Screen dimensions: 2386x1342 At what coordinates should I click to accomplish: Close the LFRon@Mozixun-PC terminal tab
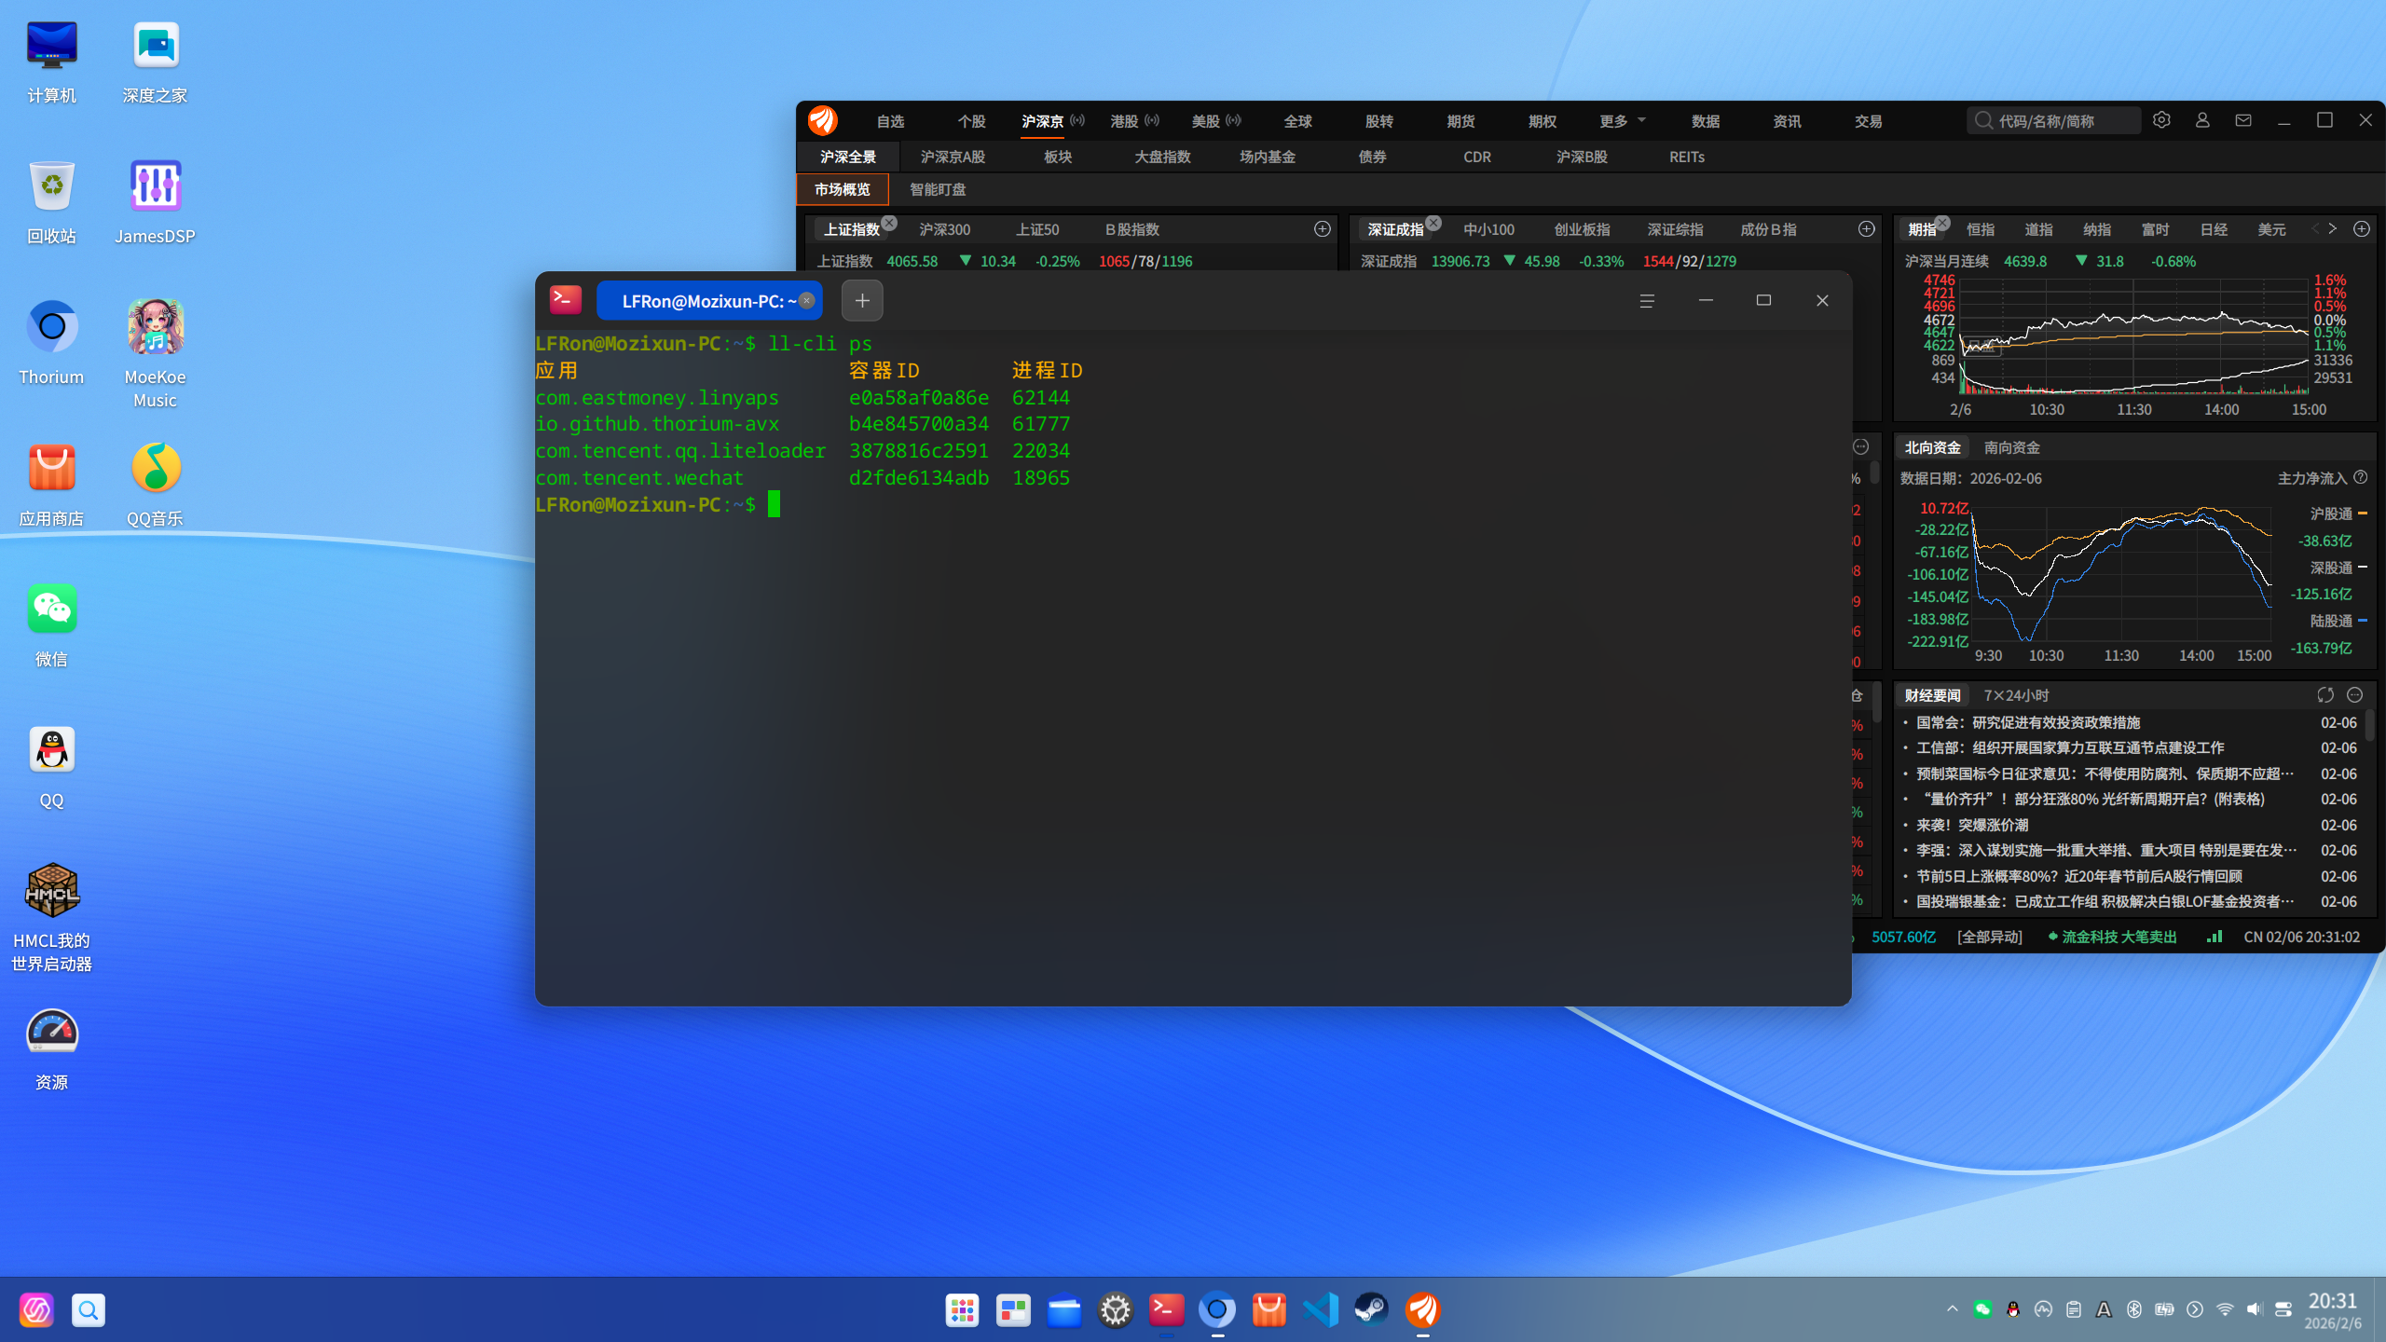tap(807, 300)
